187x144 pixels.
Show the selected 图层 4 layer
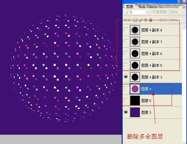[x=126, y=89]
